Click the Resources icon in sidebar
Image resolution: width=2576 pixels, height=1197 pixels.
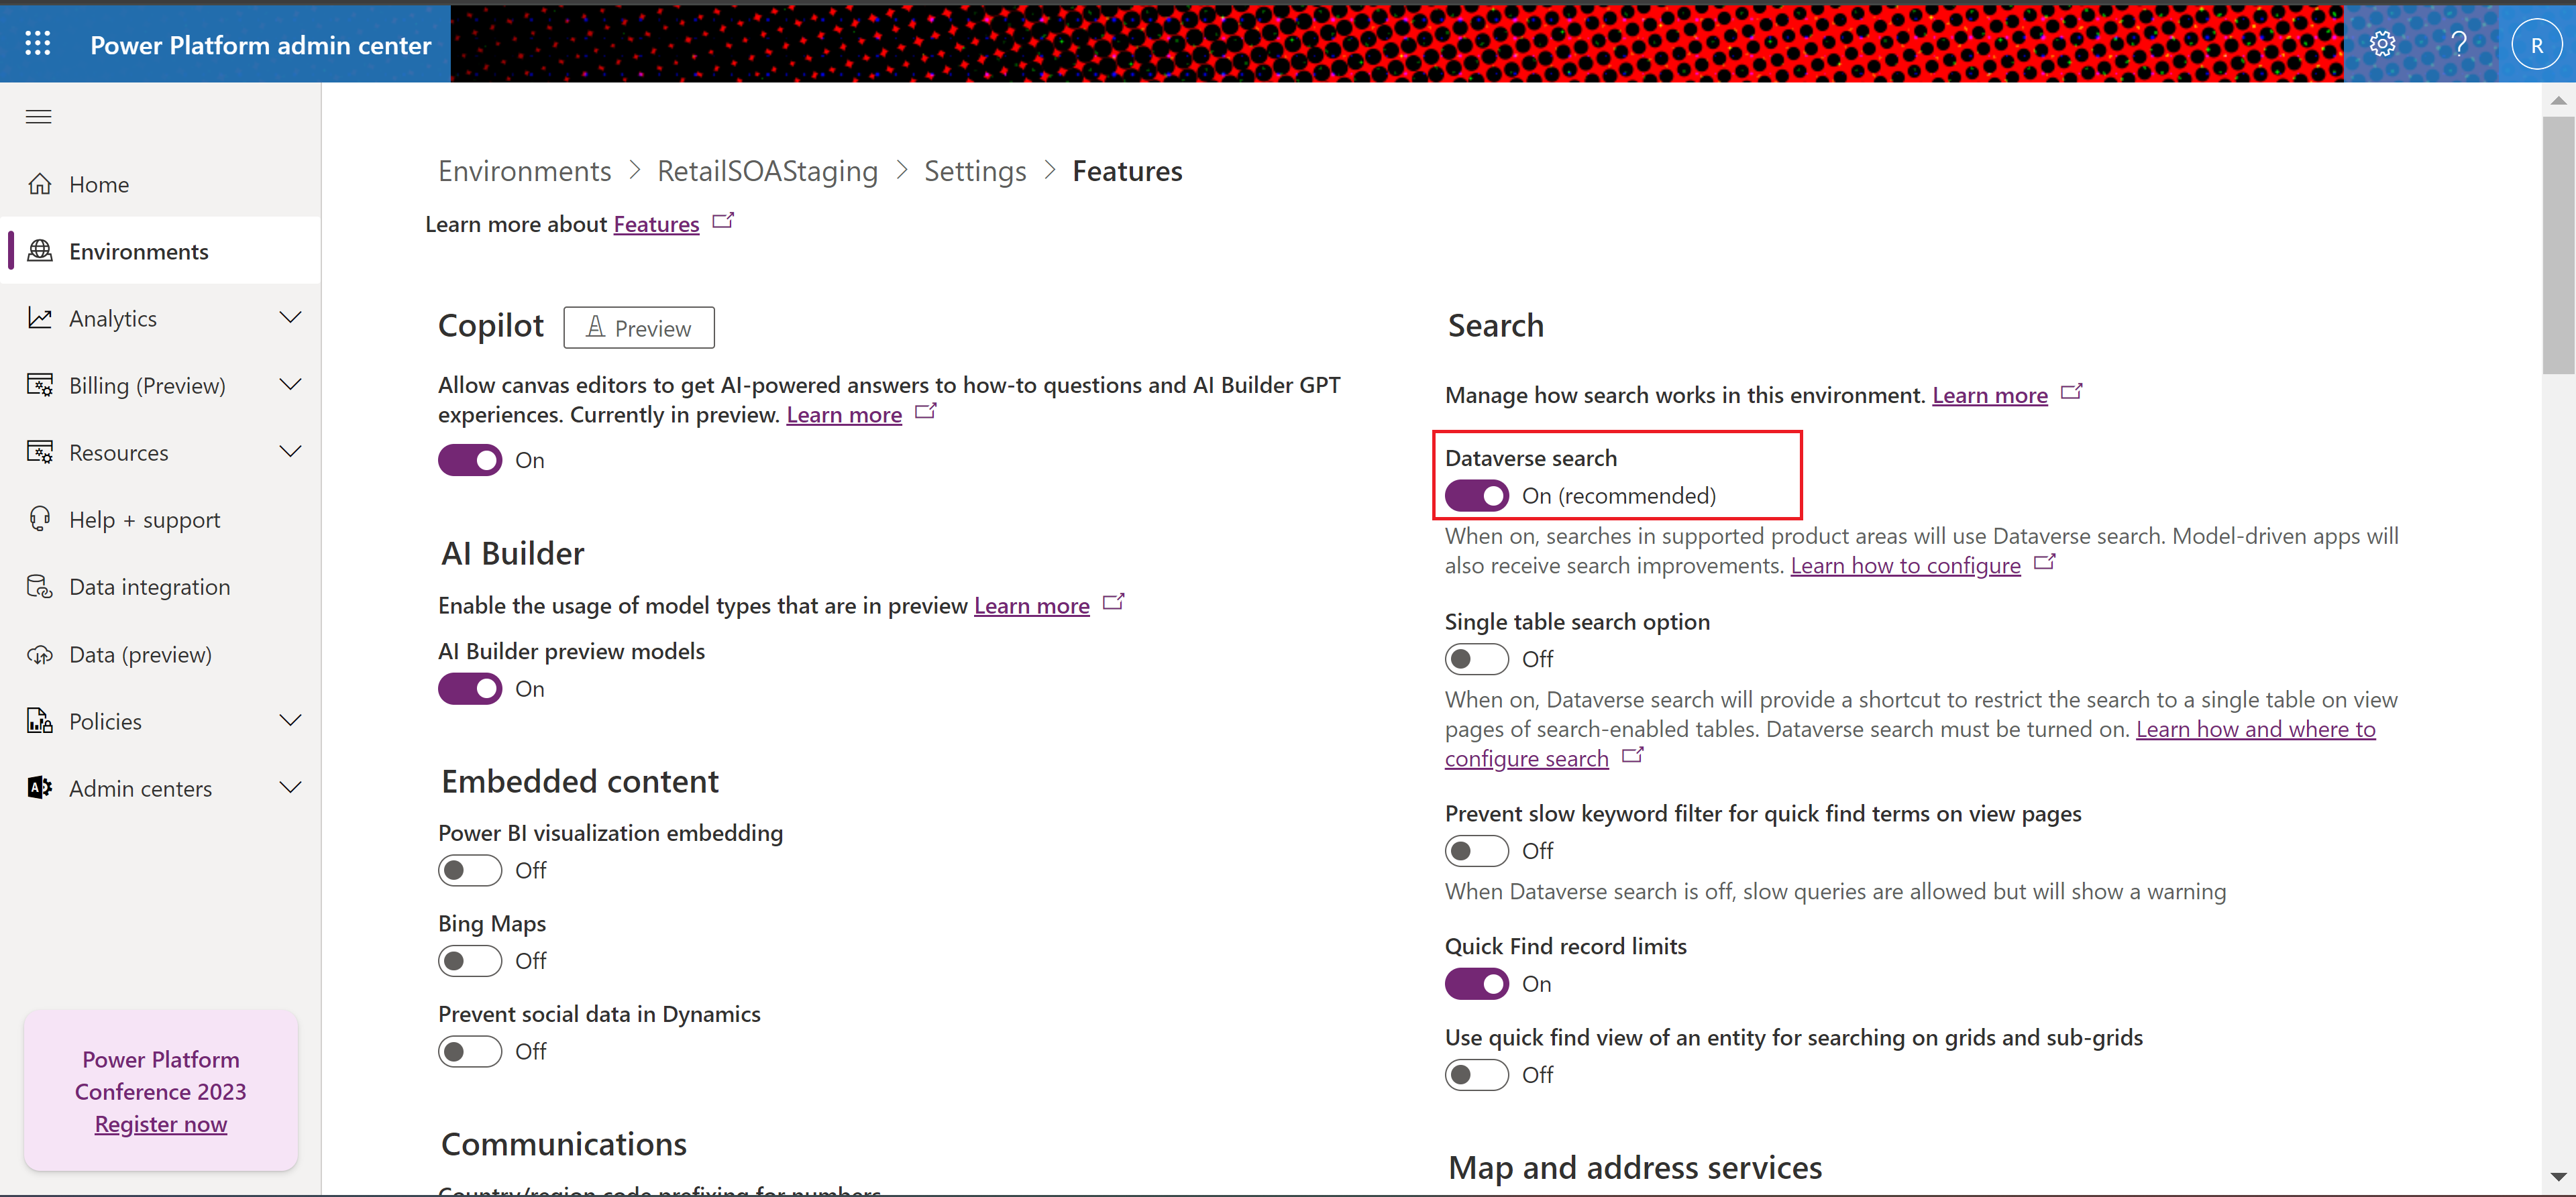click(x=40, y=451)
